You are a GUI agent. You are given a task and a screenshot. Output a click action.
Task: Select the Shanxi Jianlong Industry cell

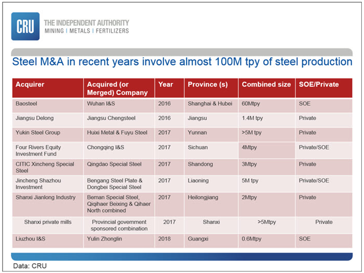(45, 197)
